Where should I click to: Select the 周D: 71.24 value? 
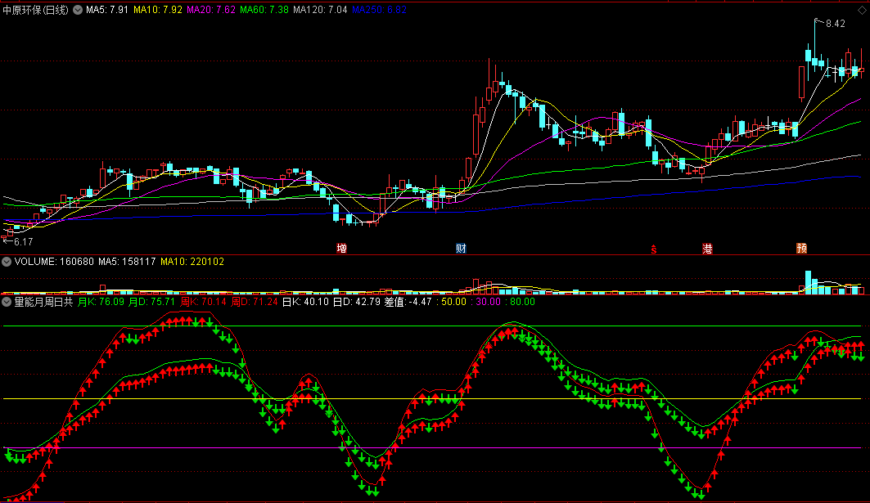[254, 303]
